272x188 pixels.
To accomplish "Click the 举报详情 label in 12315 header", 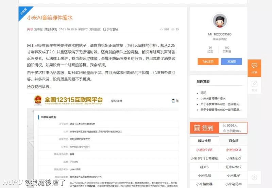I will (117, 101).
